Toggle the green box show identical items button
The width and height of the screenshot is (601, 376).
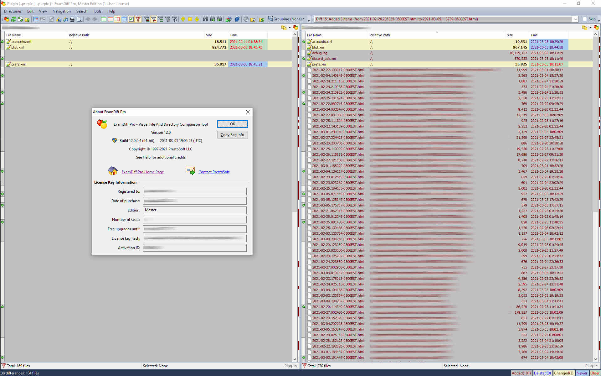coord(104,19)
